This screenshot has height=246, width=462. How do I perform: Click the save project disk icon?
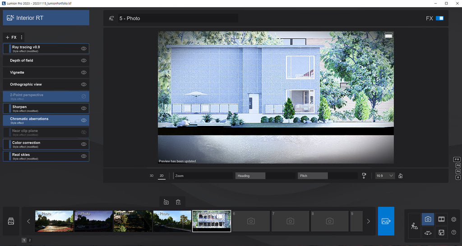pyautogui.click(x=441, y=233)
